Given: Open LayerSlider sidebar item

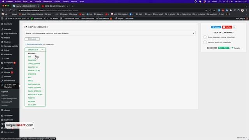Looking at the screenshot, I should coord(9,120).
